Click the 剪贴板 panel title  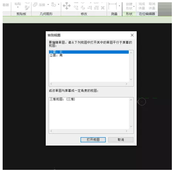coord(21,14)
